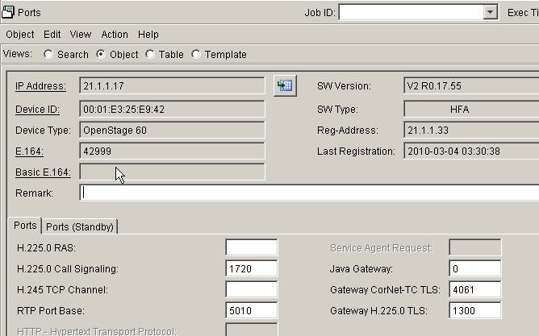Click the IP Address field 21.1.1.17

point(172,85)
